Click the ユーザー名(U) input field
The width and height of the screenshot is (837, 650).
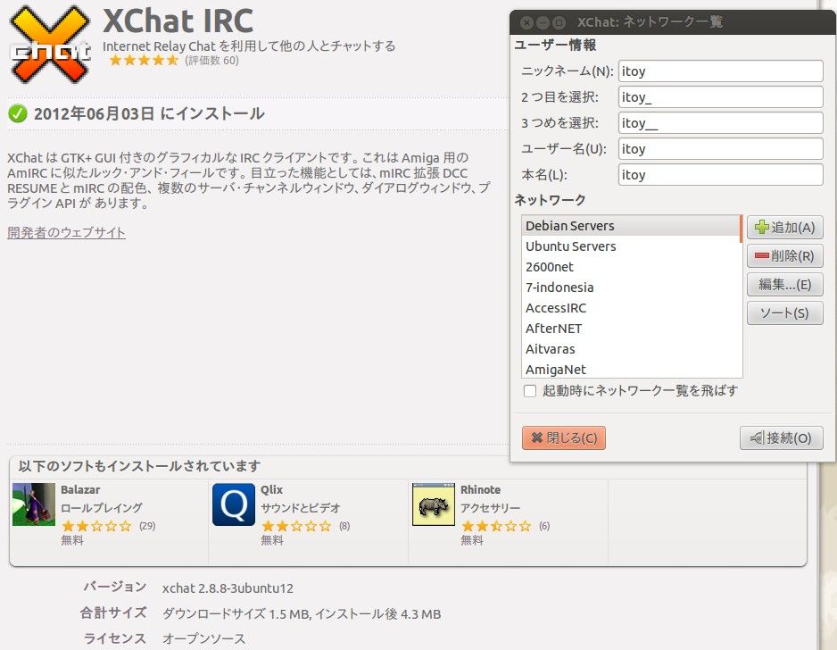click(x=721, y=149)
